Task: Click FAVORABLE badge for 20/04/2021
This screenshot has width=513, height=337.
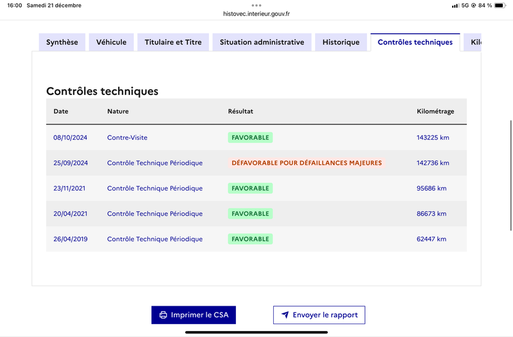Action: 250,214
